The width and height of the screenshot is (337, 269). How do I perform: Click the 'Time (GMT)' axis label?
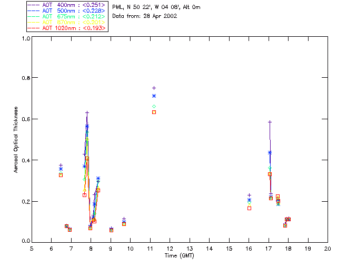coord(179,256)
